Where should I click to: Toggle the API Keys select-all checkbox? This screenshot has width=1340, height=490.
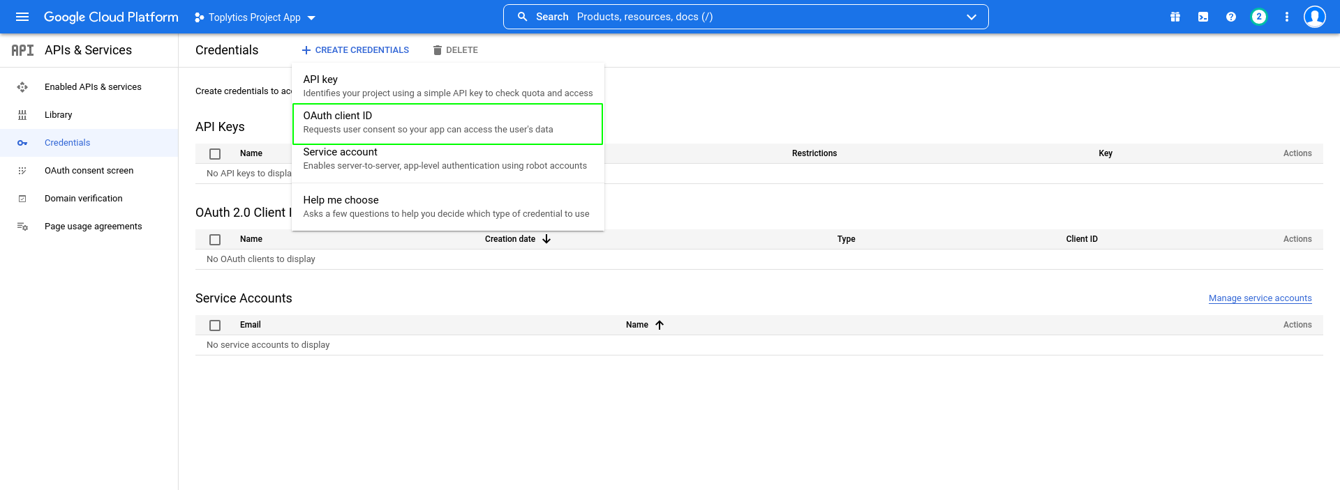point(215,154)
